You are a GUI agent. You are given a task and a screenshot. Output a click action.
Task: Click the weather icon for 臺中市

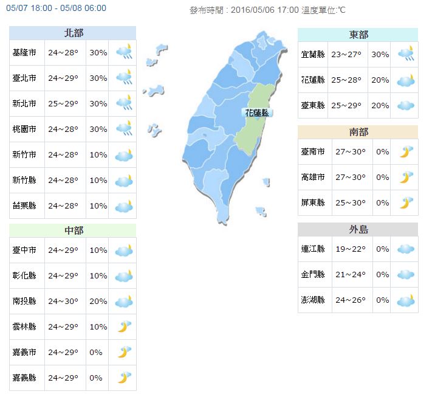[x=124, y=250]
